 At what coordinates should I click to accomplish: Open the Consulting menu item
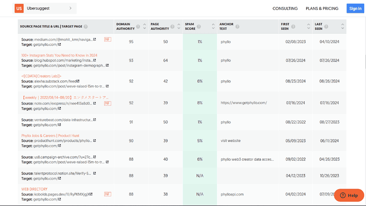285,8
